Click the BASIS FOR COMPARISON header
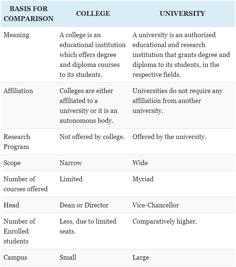 (x=29, y=14)
